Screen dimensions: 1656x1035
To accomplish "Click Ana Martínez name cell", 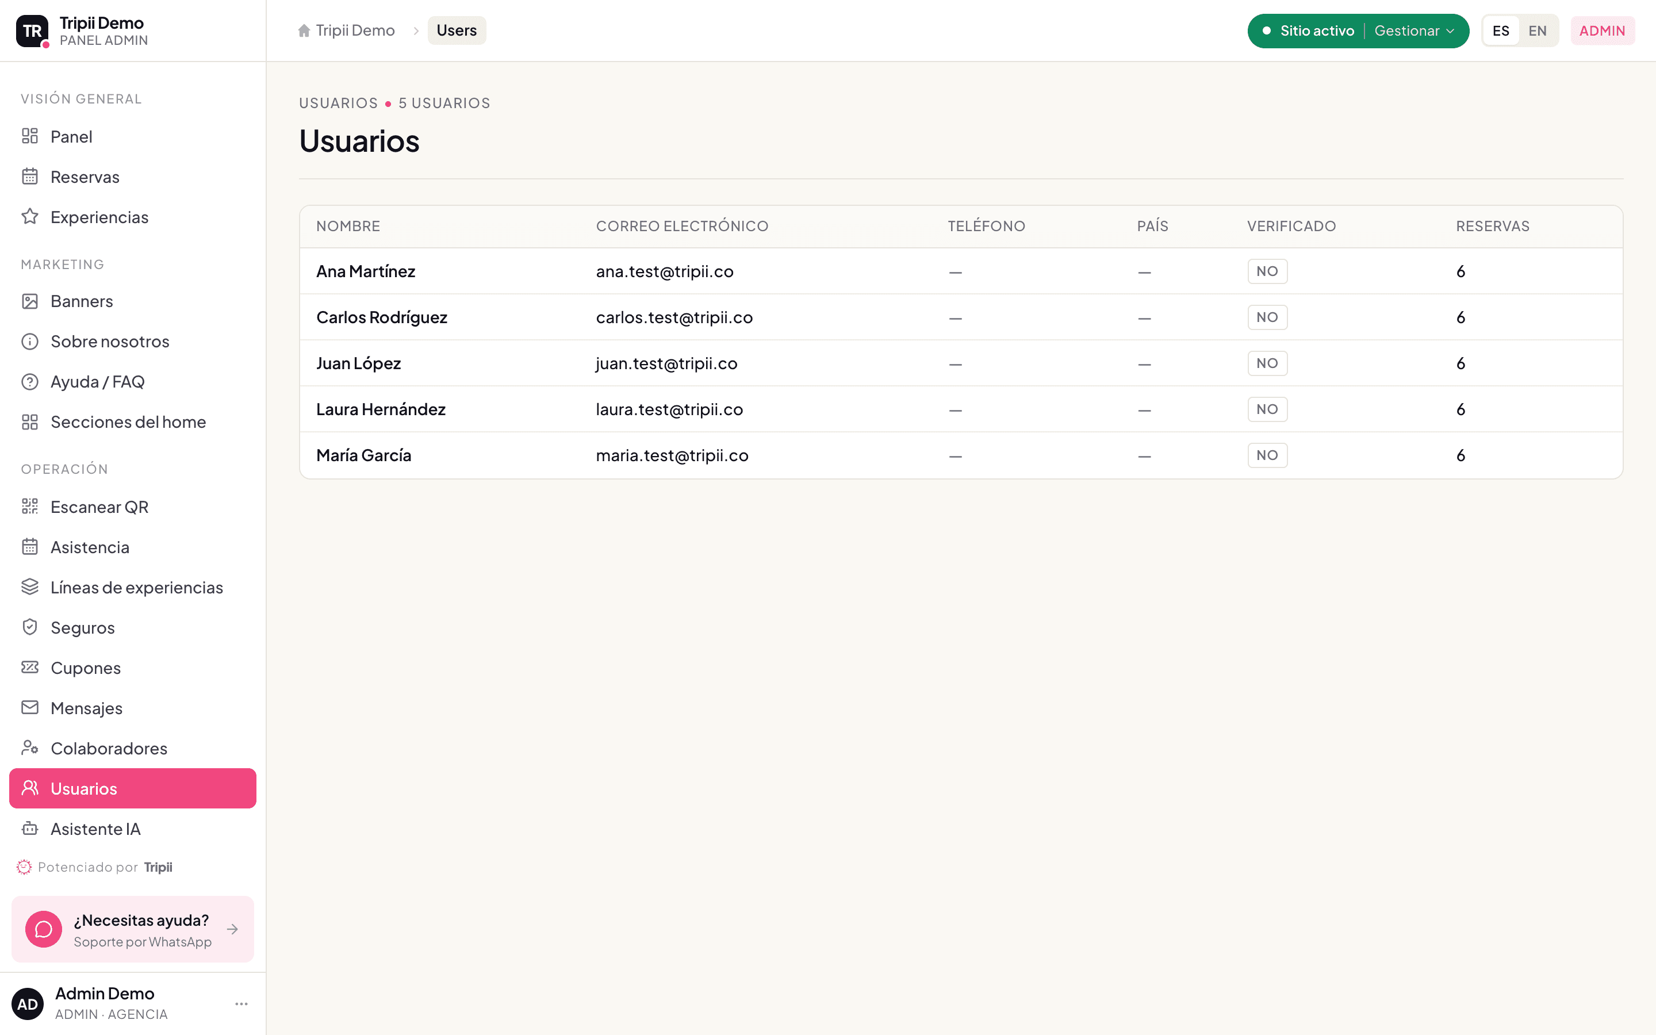I will pyautogui.click(x=366, y=271).
